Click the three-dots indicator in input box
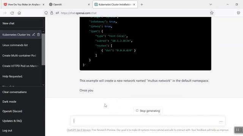This screenshot has height=136, width=243. tap(221, 121)
